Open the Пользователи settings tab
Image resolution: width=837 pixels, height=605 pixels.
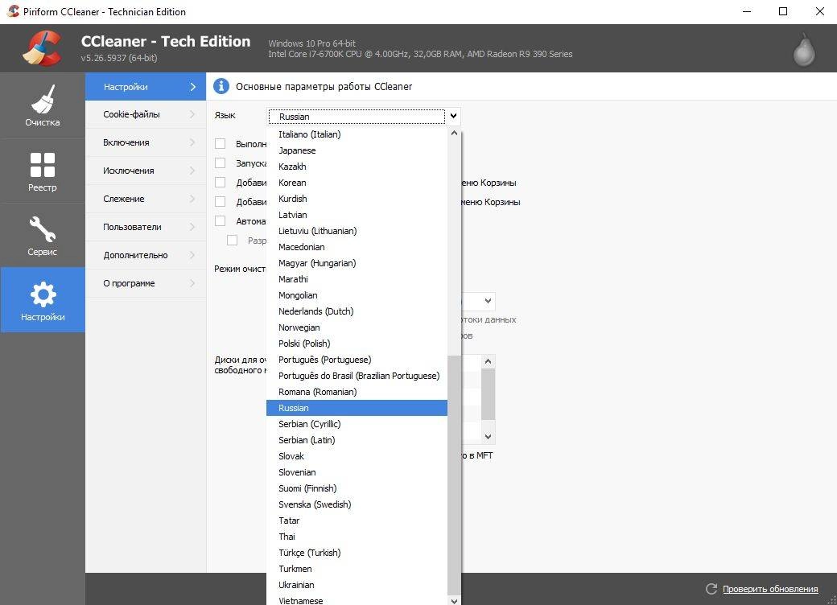146,227
